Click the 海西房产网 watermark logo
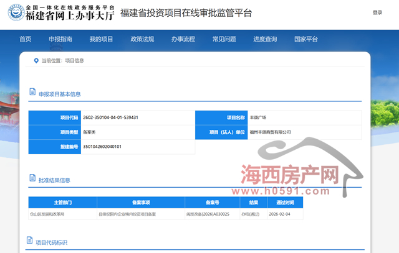The height and width of the screenshot is (253, 399). point(288,175)
